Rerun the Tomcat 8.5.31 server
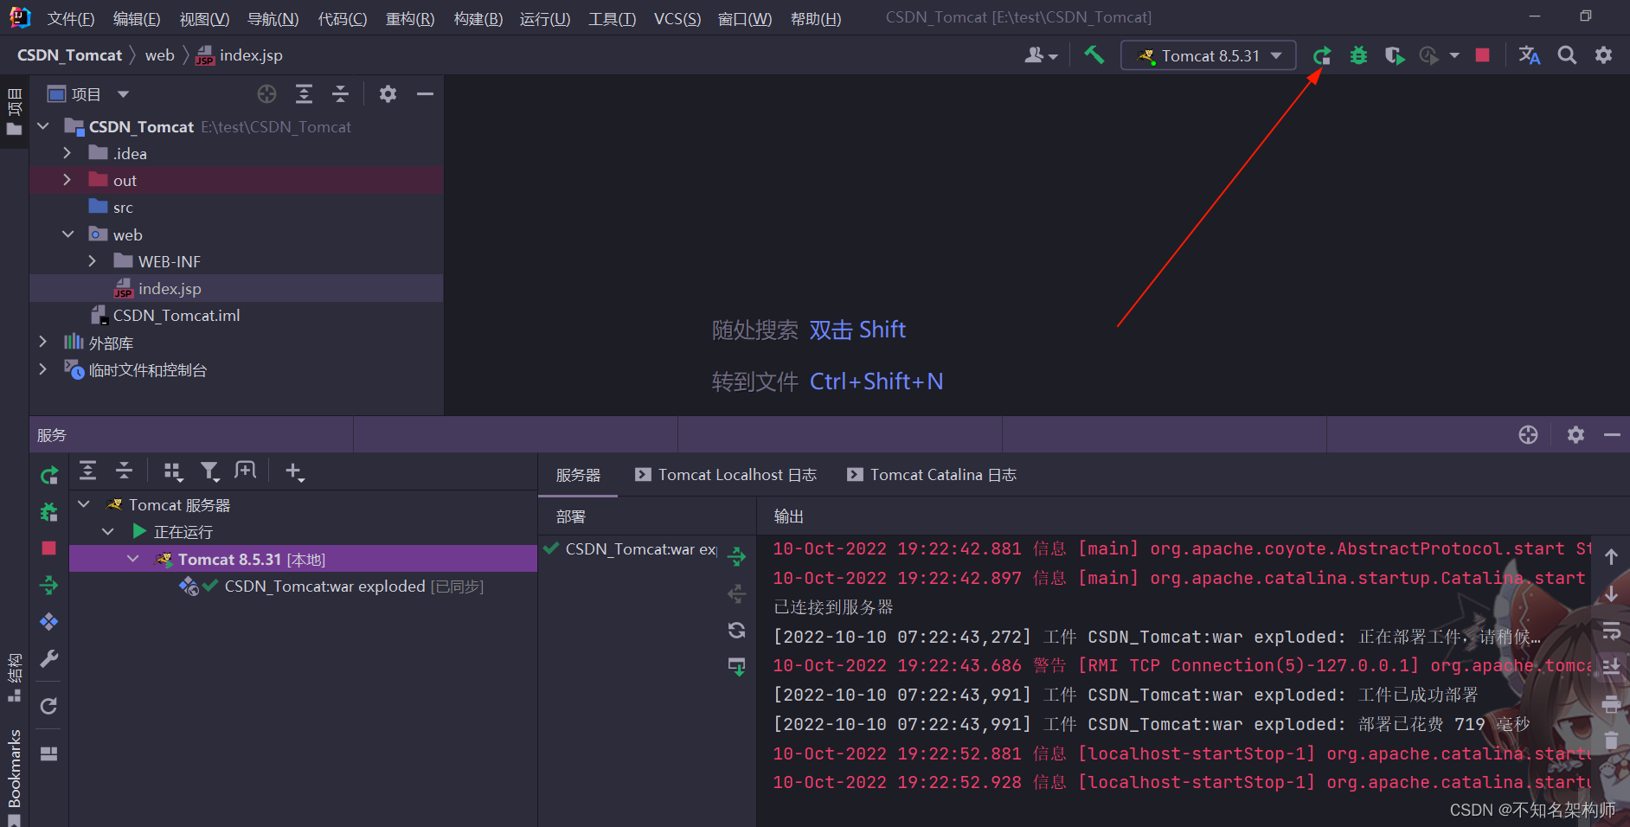The height and width of the screenshot is (827, 1630). coord(1321,55)
